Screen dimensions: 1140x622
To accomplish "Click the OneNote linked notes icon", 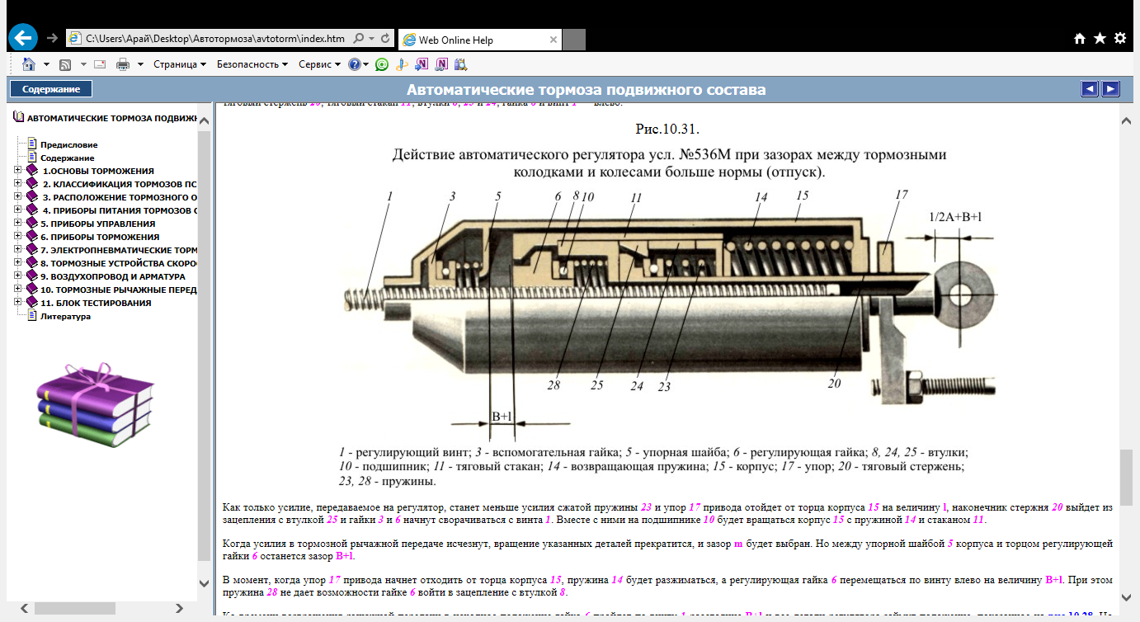I will 441,64.
